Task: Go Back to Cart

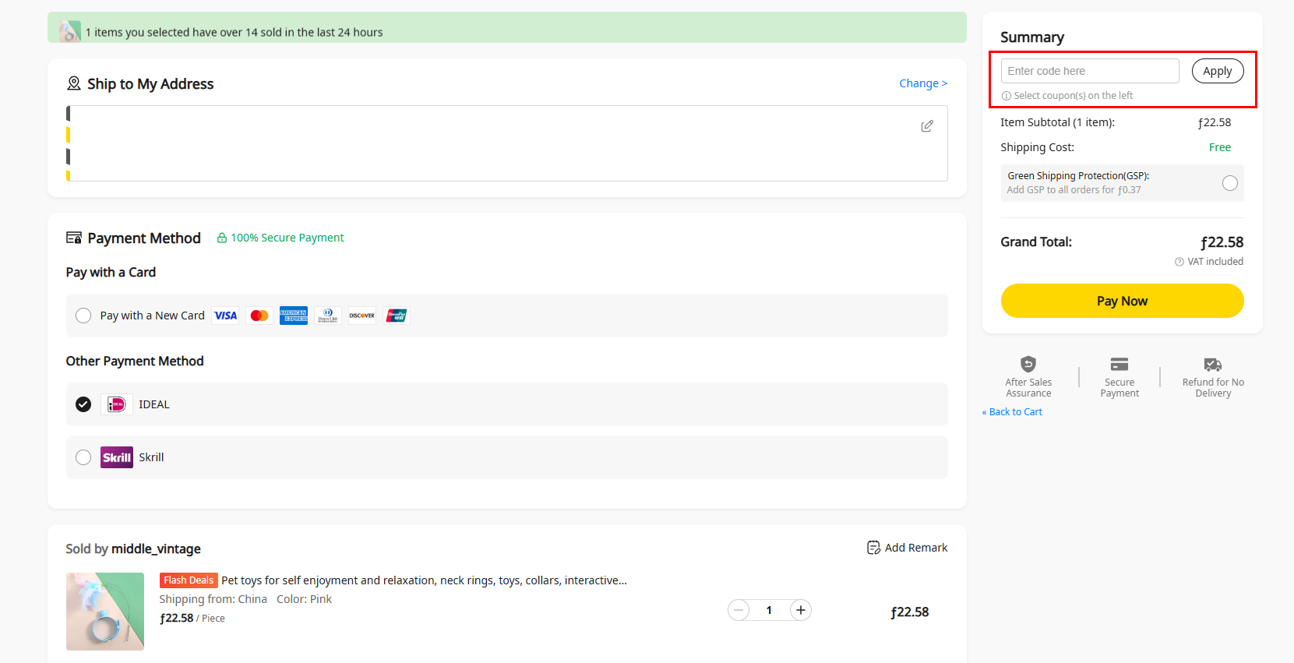Action: click(1013, 412)
